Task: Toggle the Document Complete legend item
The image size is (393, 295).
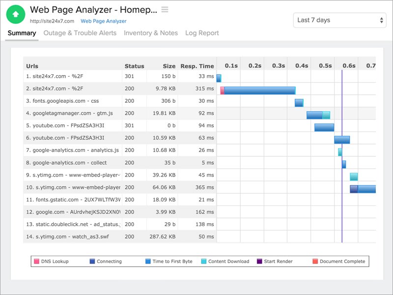Action: (339, 262)
